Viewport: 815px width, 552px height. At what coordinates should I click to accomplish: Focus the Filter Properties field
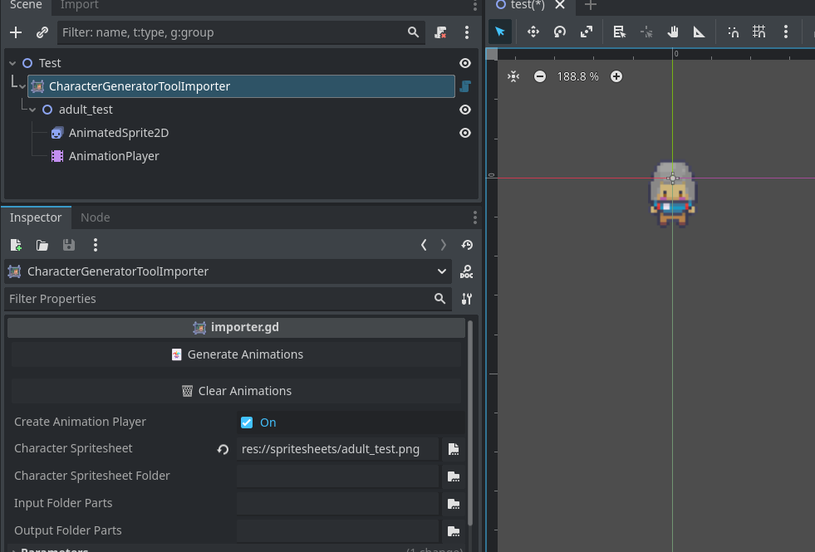(228, 299)
